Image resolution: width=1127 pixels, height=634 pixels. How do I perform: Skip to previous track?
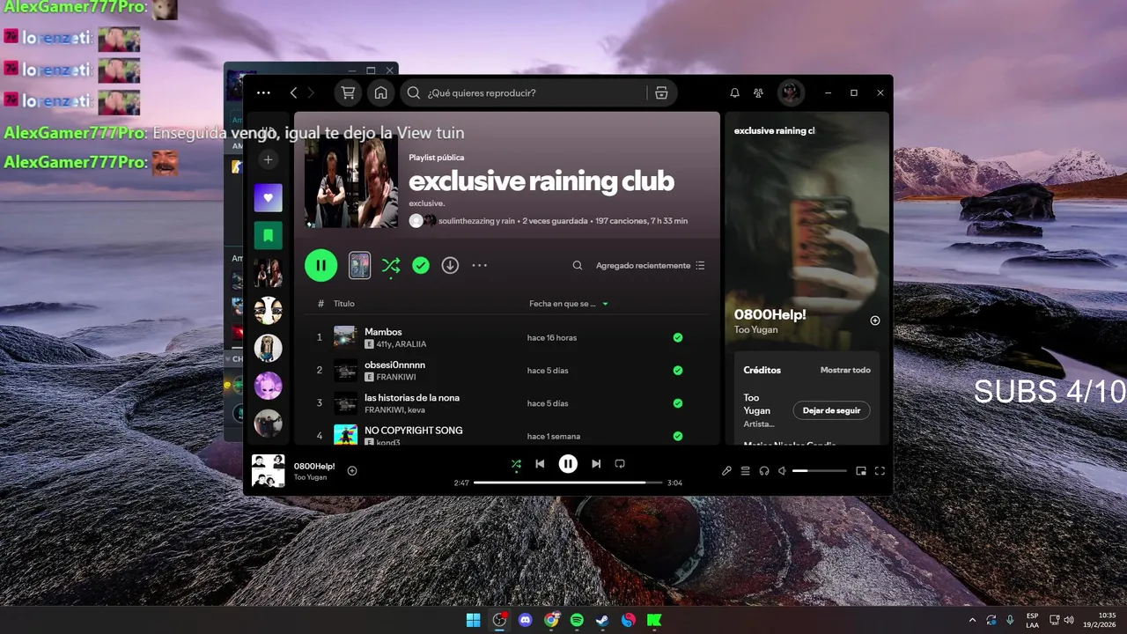point(540,464)
